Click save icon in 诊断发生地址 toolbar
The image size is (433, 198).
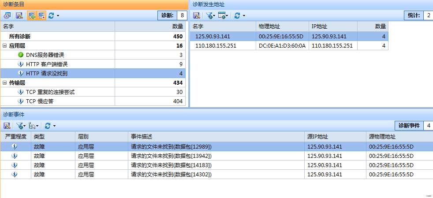tap(197, 15)
